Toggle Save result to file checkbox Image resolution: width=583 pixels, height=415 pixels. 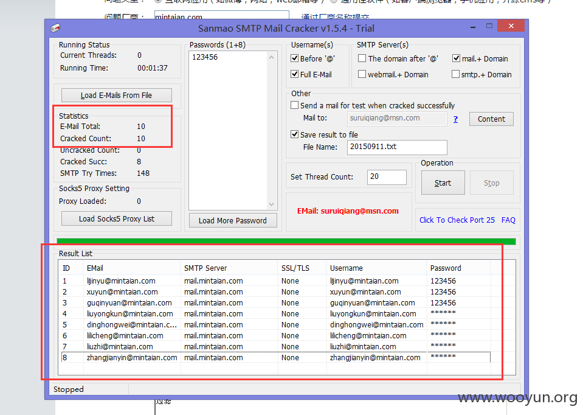[x=294, y=134]
